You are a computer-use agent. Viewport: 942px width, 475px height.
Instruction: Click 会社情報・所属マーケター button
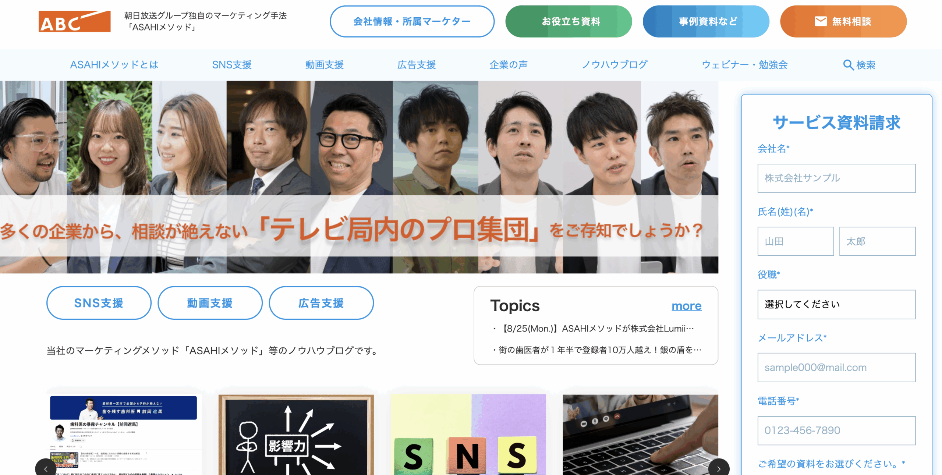(412, 21)
